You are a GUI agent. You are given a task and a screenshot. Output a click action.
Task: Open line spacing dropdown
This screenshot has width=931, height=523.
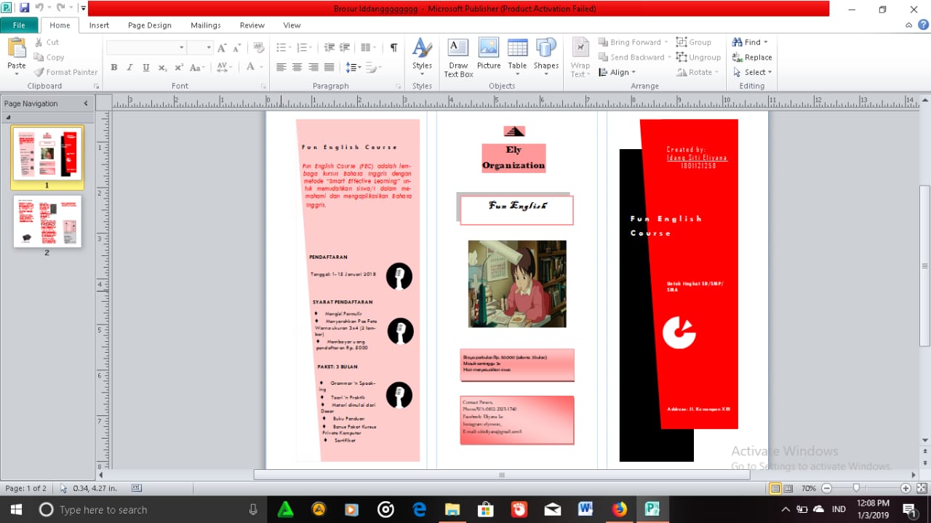coord(353,67)
